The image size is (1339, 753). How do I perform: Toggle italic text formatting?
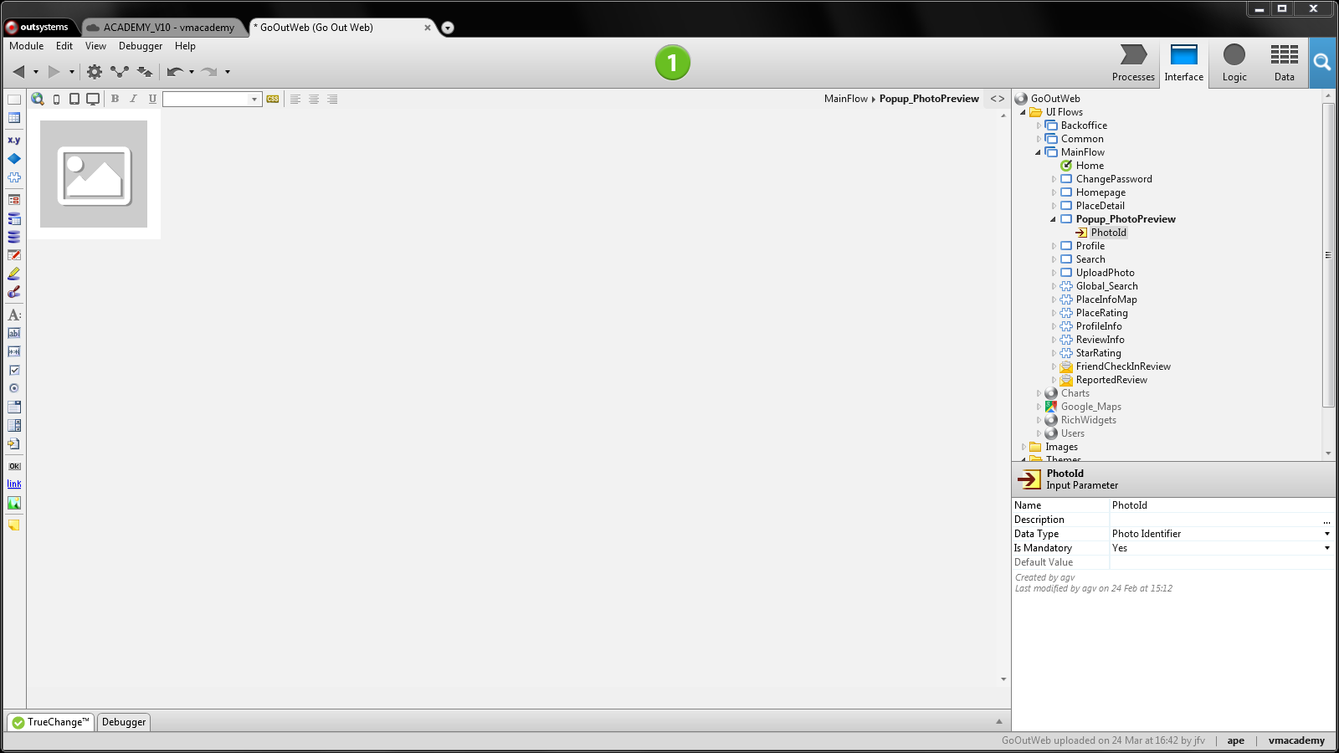click(133, 99)
